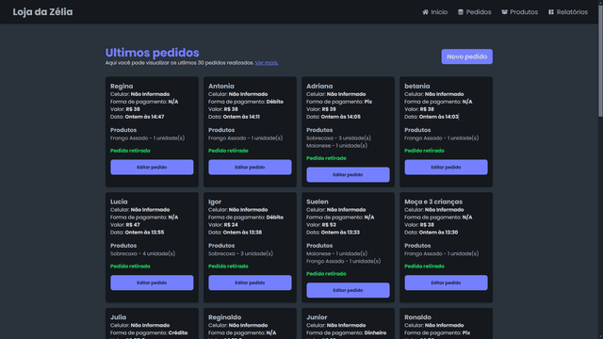Click Forma de pagamento Dinheiro on Junior's card
Viewport: 603px width, 339px height.
(x=346, y=332)
